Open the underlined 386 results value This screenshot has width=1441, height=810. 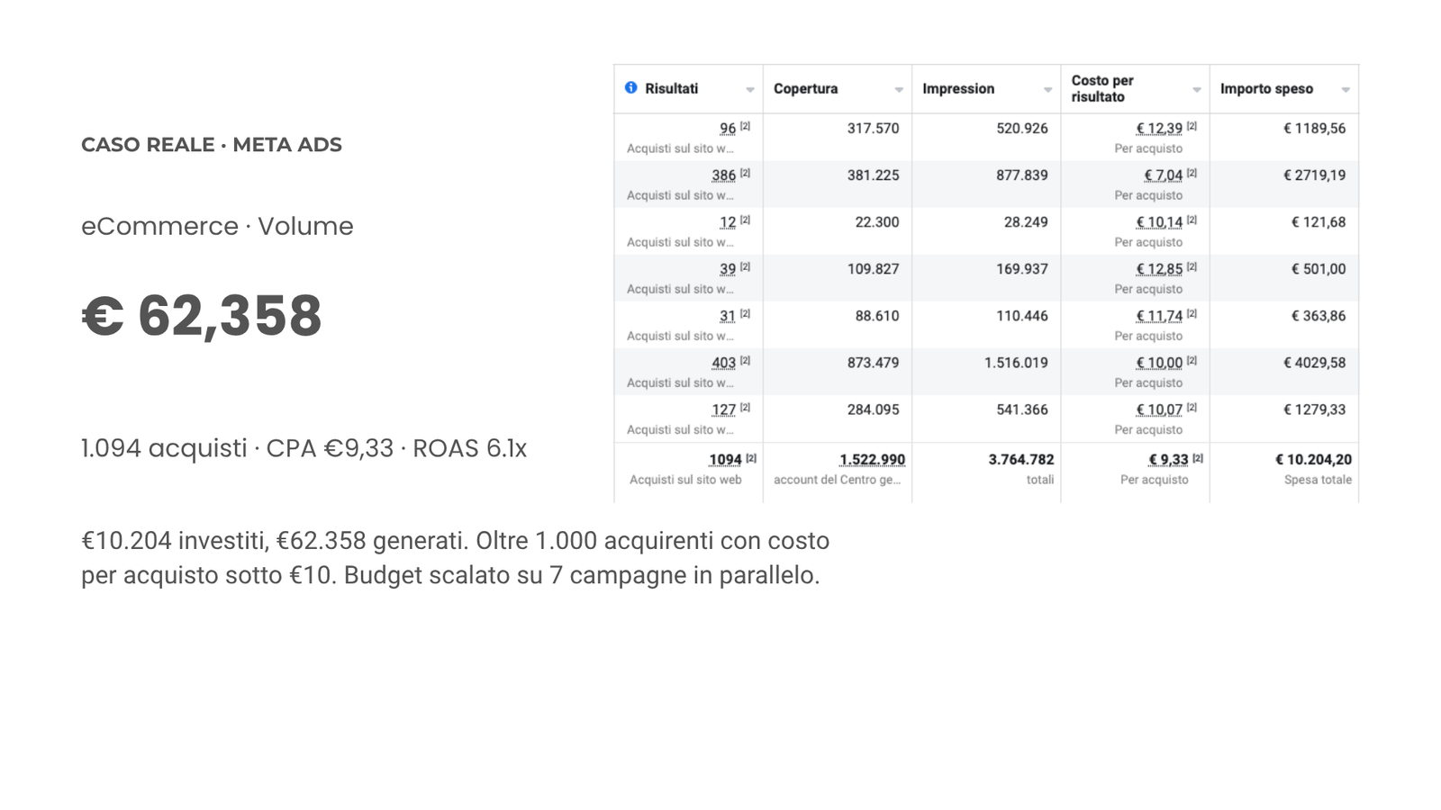click(723, 175)
